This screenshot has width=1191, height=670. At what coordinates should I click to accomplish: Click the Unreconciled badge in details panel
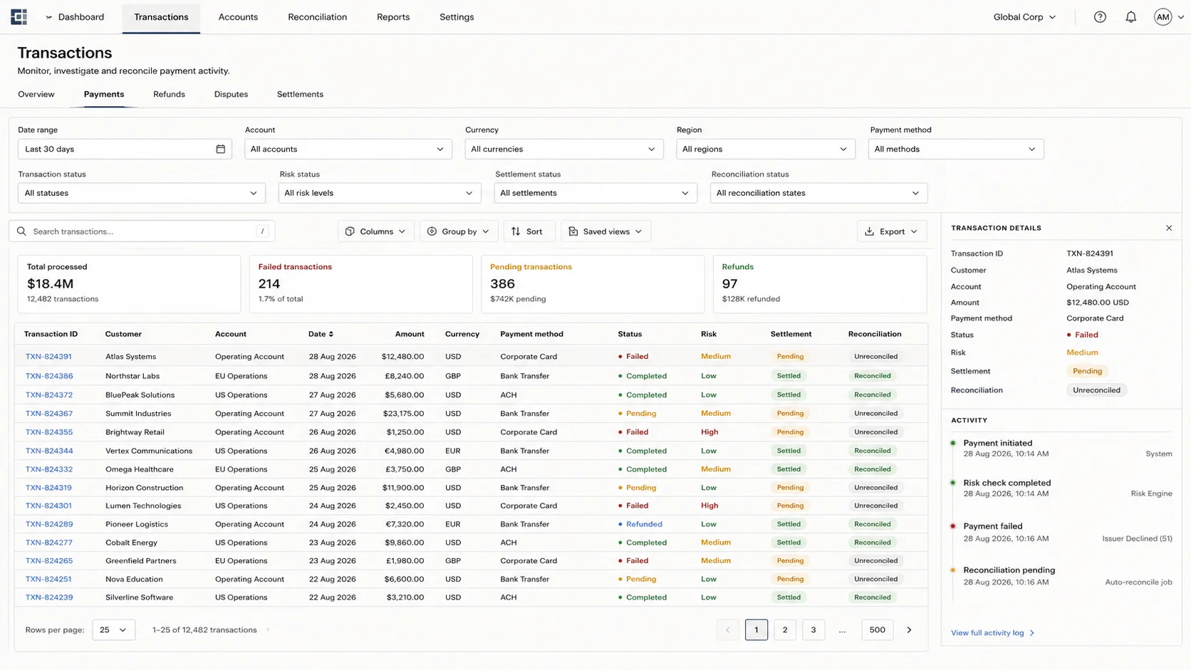[x=1096, y=390]
